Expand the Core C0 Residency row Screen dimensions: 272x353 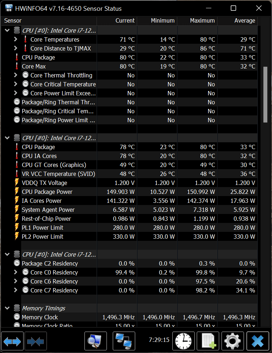(15, 272)
